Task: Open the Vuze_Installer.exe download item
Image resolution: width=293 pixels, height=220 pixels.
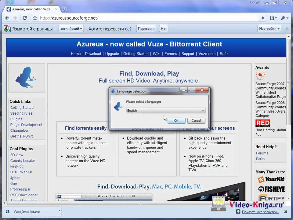Action: click(x=27, y=211)
